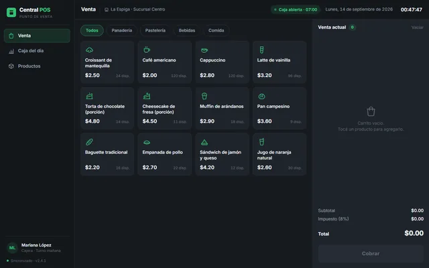The width and height of the screenshot is (429, 268).
Task: Click the cake icon on Torta de chocolate
Action: [x=89, y=96]
